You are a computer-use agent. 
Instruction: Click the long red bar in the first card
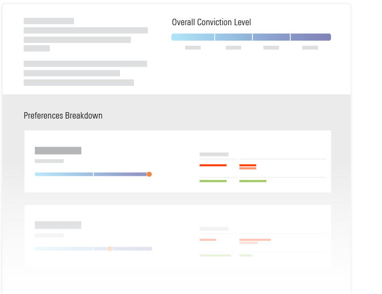pyautogui.click(x=213, y=165)
